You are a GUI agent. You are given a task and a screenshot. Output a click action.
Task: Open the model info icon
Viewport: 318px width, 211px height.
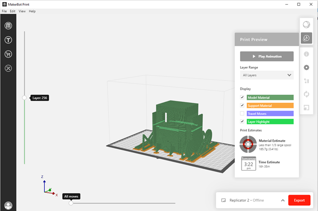[306, 54]
